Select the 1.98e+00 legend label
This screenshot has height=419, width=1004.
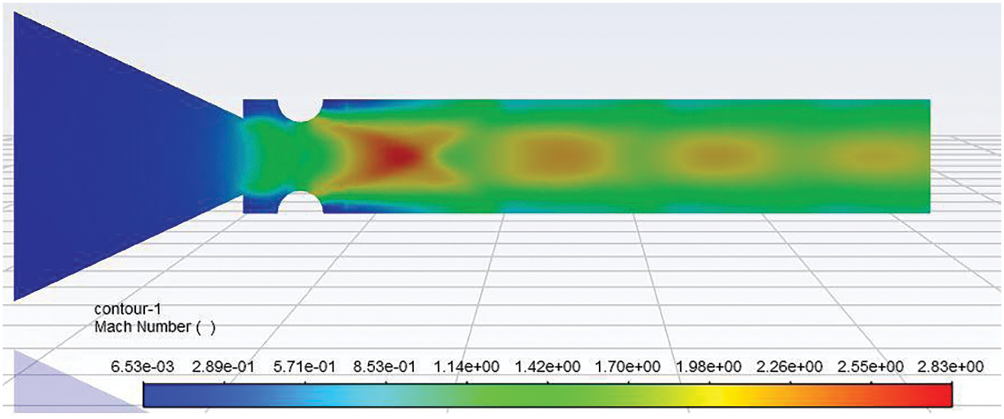pyautogui.click(x=709, y=366)
